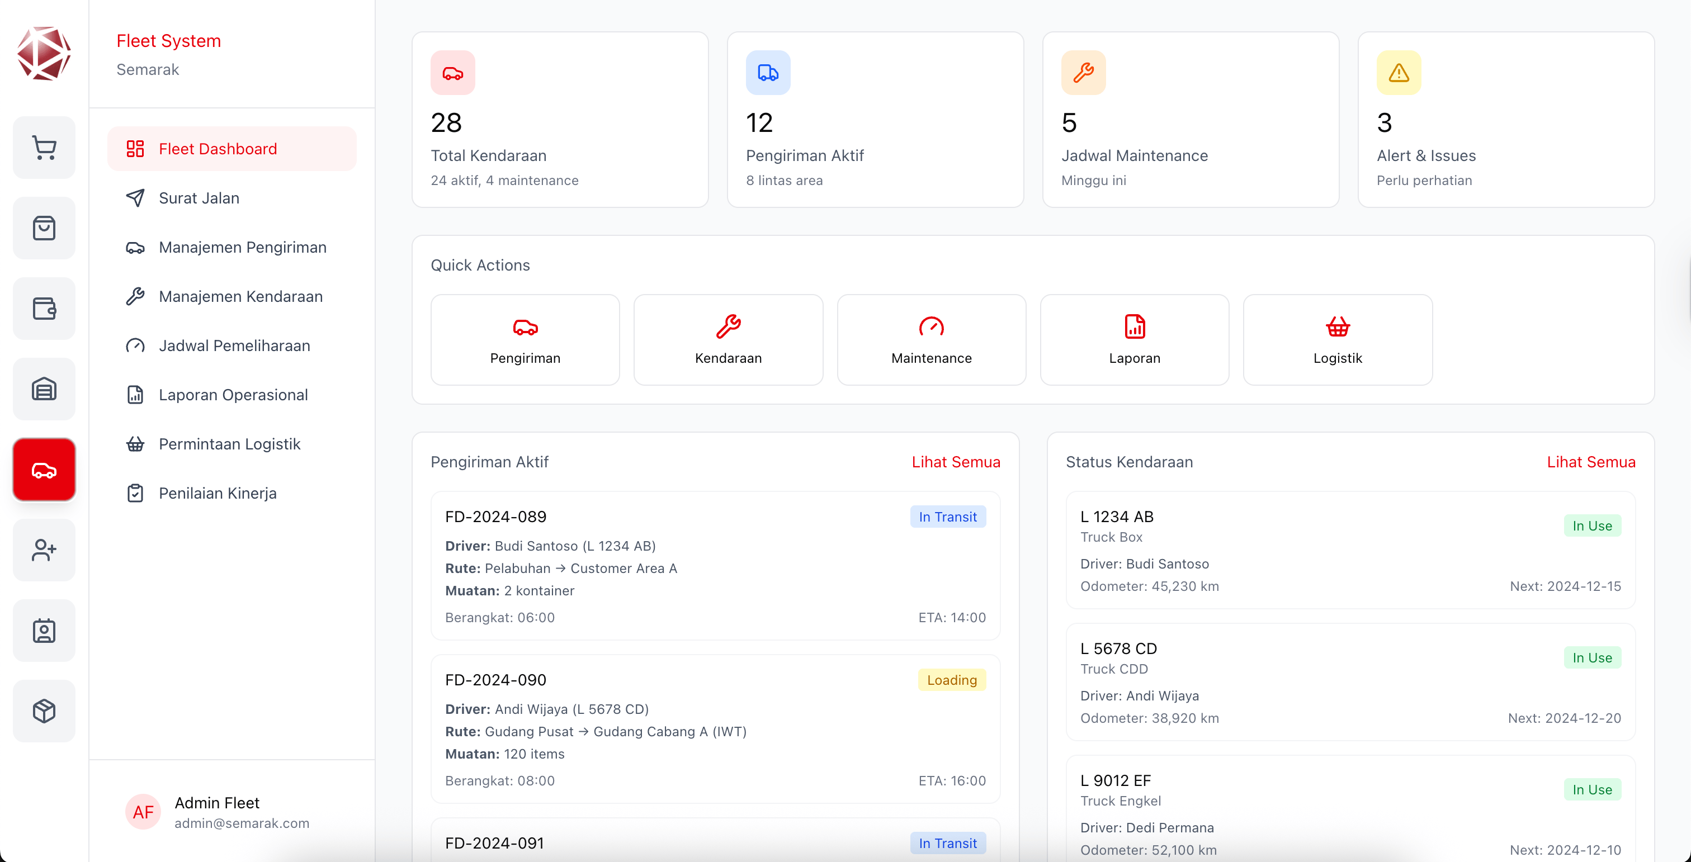Viewport: 1691px width, 862px height.
Task: Open the Laporan quick action
Action: pos(1135,340)
